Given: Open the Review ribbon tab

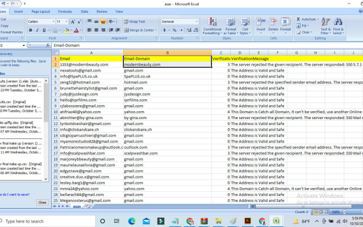Looking at the screenshot, I should click(102, 11).
